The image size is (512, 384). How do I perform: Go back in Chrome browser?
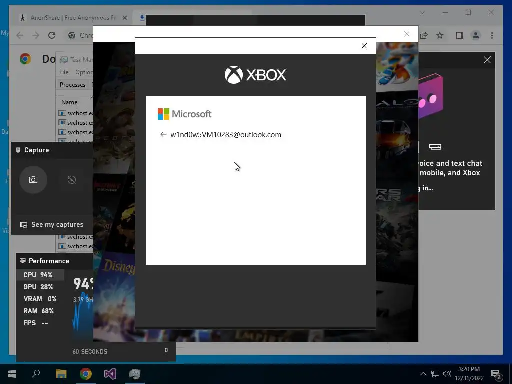pyautogui.click(x=20, y=35)
